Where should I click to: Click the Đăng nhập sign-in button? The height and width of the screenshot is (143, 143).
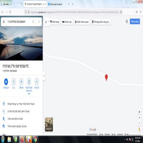coord(135,21)
